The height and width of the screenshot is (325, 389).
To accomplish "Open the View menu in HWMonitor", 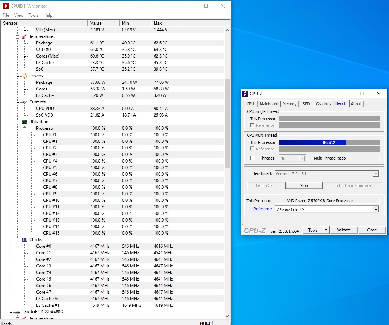I will [x=19, y=15].
